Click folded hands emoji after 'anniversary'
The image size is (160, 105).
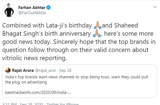97,33
